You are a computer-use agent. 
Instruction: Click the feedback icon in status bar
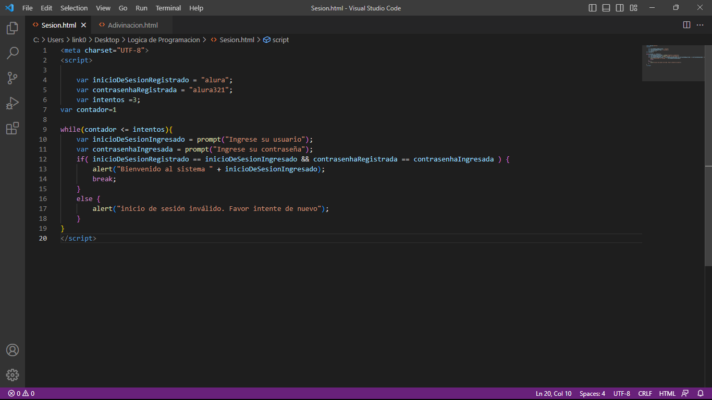[685, 394]
